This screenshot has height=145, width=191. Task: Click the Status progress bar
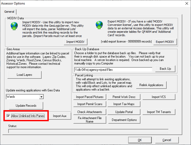click(x=88, y=131)
